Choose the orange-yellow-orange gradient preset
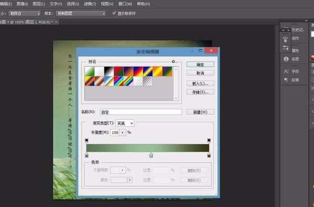The width and height of the screenshot is (314, 207). point(158,71)
